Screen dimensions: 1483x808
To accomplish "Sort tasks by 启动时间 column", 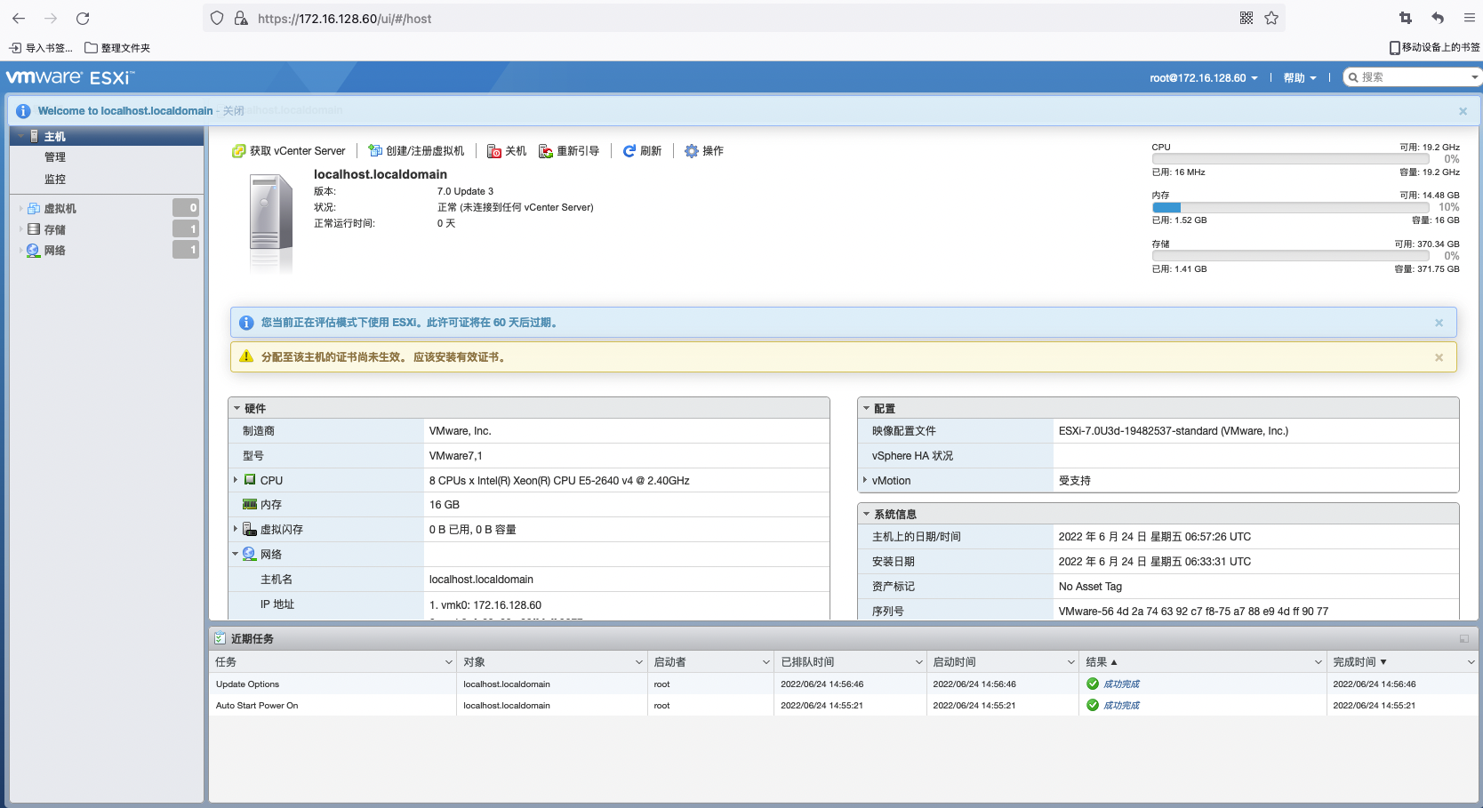I will tap(954, 662).
